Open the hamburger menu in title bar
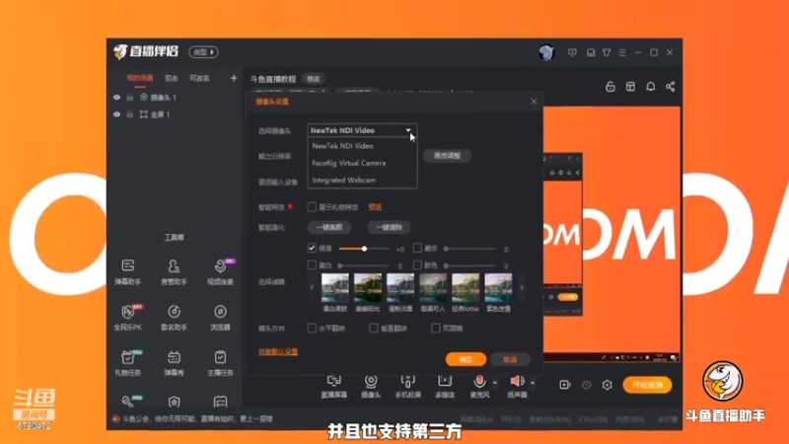The width and height of the screenshot is (789, 444). [x=622, y=52]
